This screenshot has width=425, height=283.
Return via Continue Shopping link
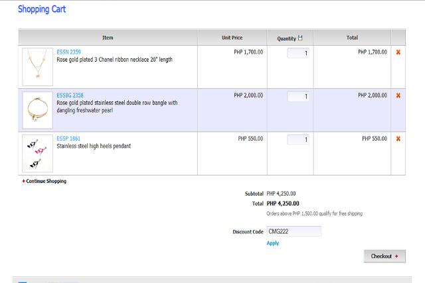pos(46,181)
